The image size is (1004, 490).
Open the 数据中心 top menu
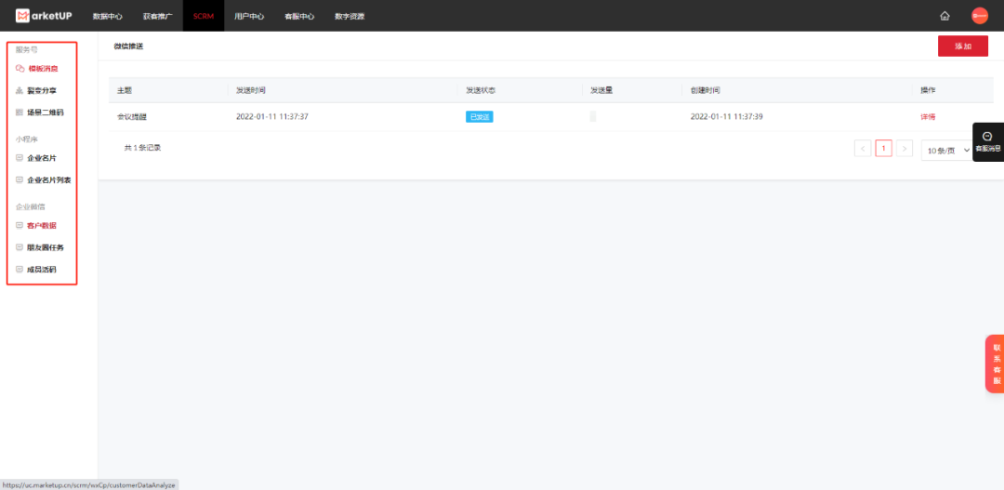(x=107, y=16)
